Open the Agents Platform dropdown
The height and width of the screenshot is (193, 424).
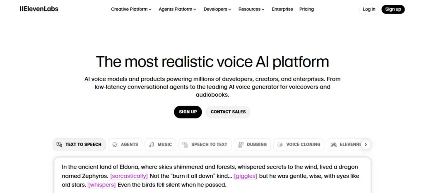tap(177, 9)
